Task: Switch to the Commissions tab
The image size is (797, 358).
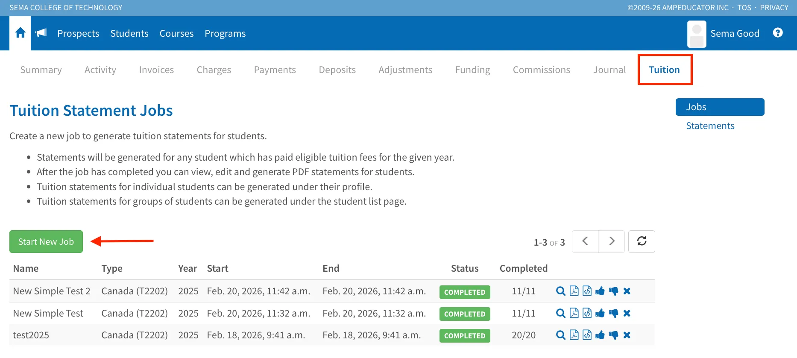Action: [542, 70]
